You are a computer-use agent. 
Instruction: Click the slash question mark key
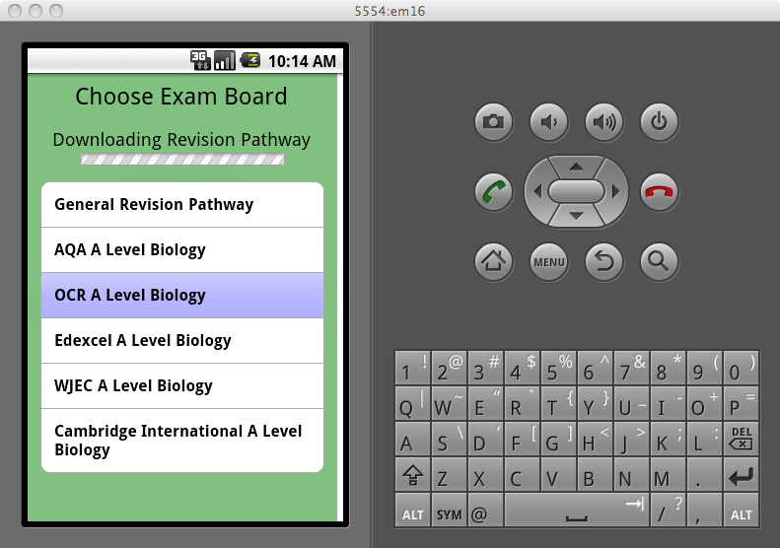pos(668,511)
